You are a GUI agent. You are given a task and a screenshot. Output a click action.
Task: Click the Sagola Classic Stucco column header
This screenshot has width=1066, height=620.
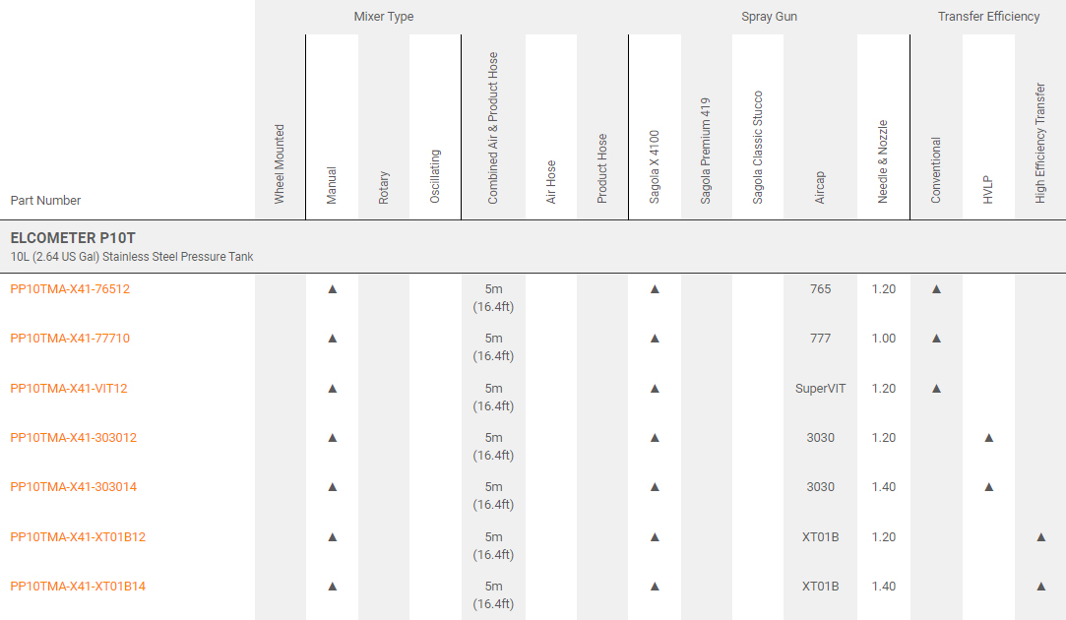point(757,147)
